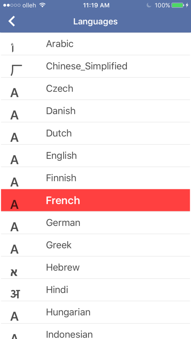Image resolution: width=191 pixels, height=339 pixels.
Task: Select Arabic from the language list
Action: pos(60,44)
